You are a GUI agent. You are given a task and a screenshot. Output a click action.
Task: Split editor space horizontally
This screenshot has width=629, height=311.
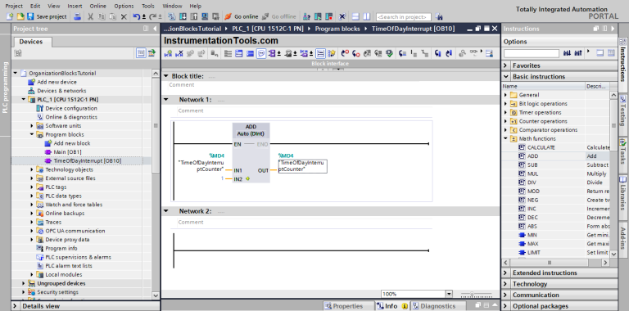click(x=355, y=17)
